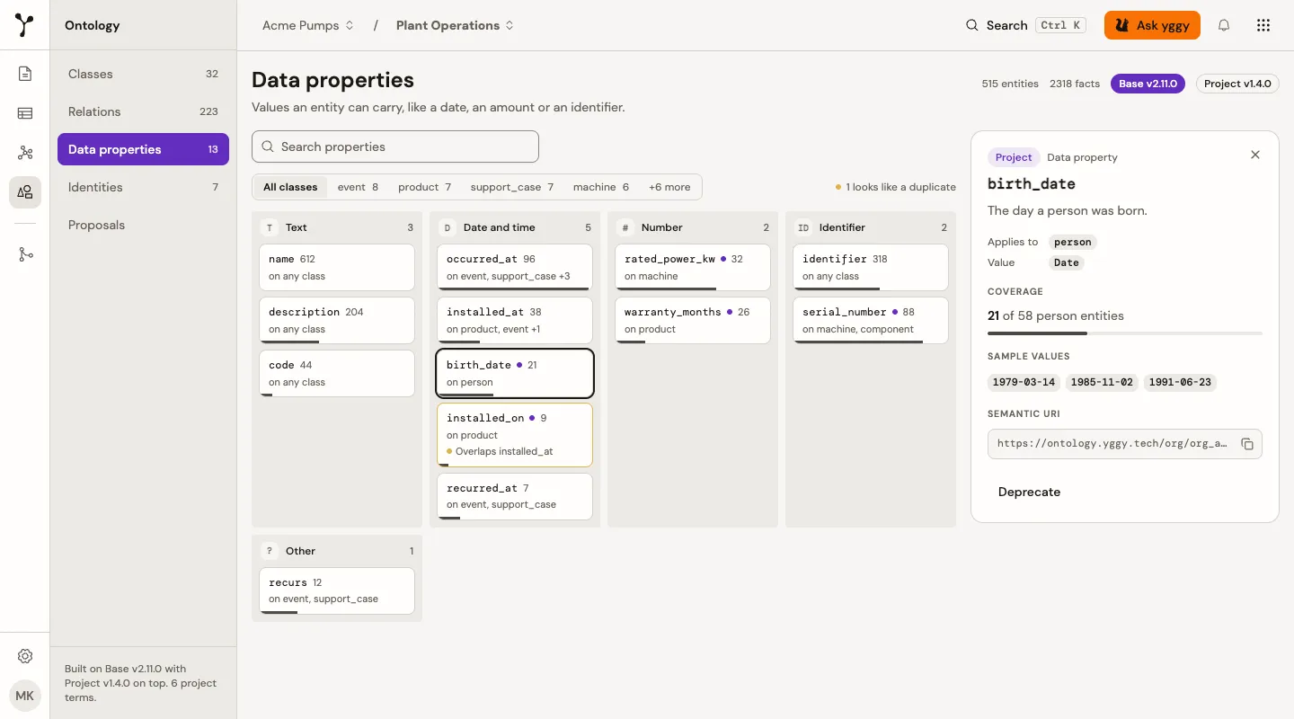Image resolution: width=1294 pixels, height=719 pixels.
Task: Open the table view icon in left rail
Action: click(x=25, y=113)
